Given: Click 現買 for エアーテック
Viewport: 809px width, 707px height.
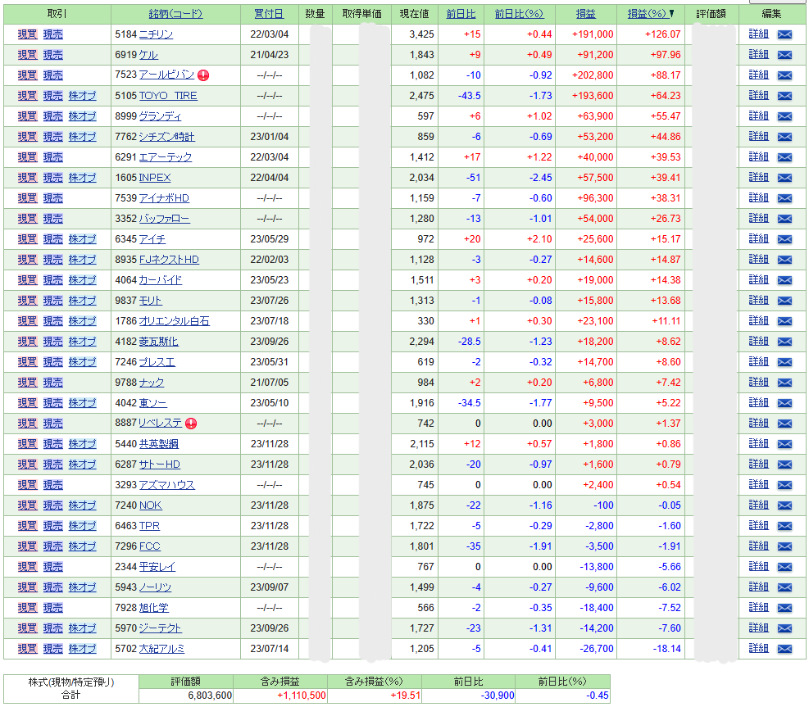Looking at the screenshot, I should 27,157.
